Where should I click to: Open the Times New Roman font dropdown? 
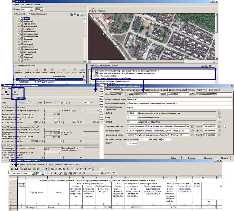32,173
